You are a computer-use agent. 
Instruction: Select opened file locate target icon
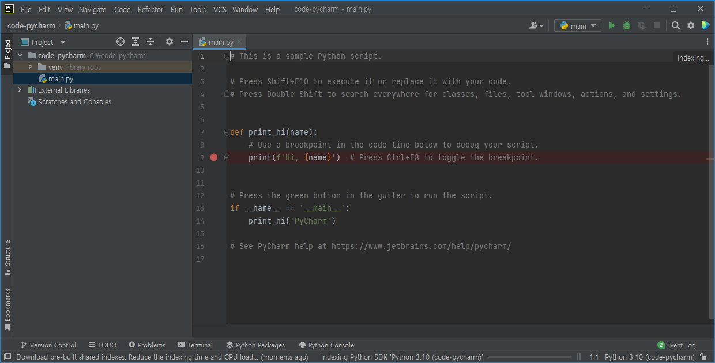pos(121,41)
